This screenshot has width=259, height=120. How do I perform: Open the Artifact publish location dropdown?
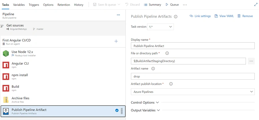tap(193, 92)
